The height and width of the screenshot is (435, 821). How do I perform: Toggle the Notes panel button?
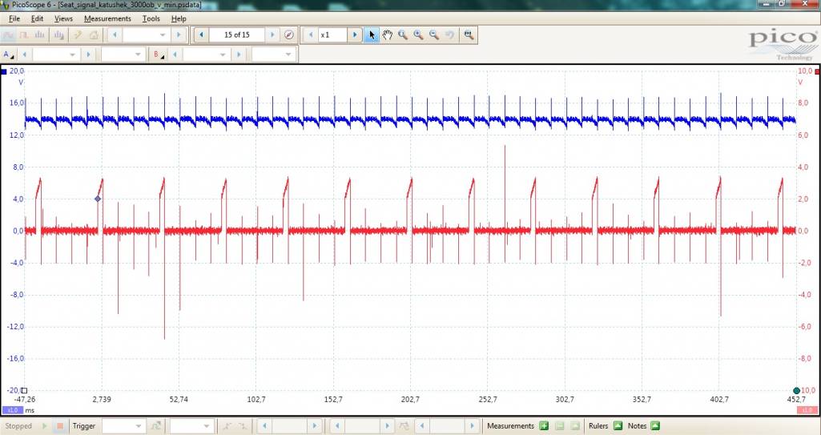654,426
